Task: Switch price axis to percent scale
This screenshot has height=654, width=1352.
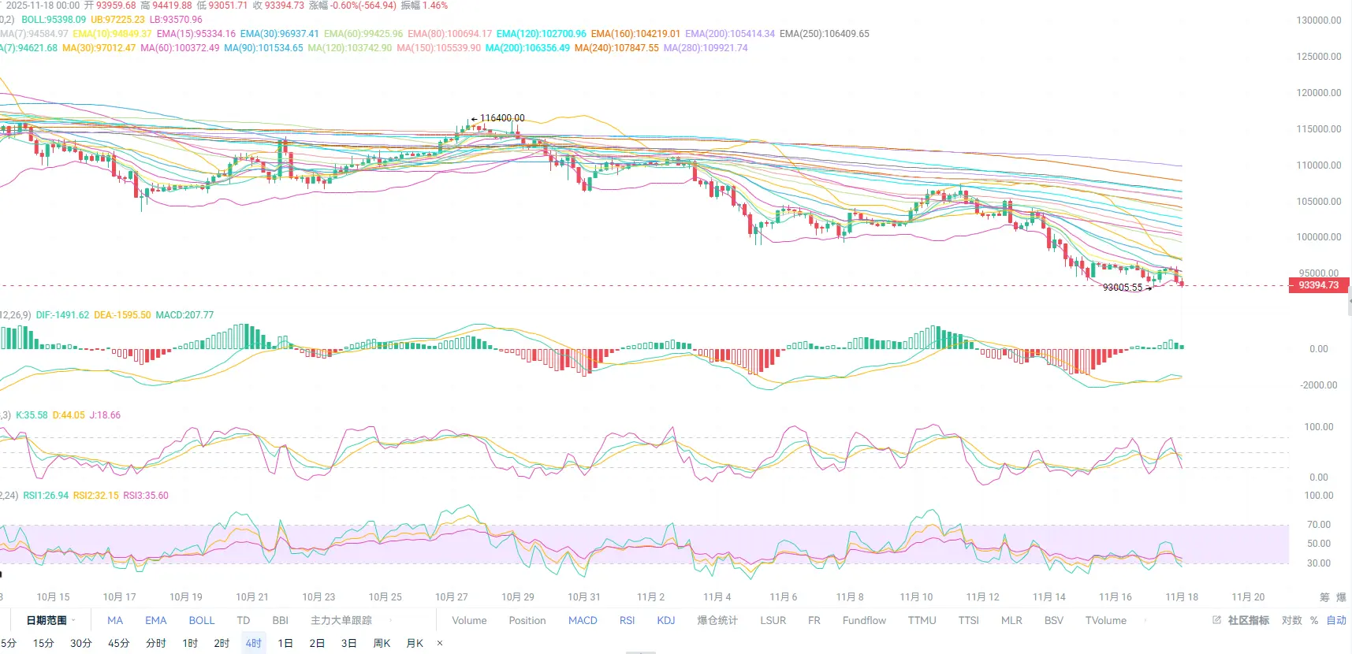Action: pos(1314,620)
